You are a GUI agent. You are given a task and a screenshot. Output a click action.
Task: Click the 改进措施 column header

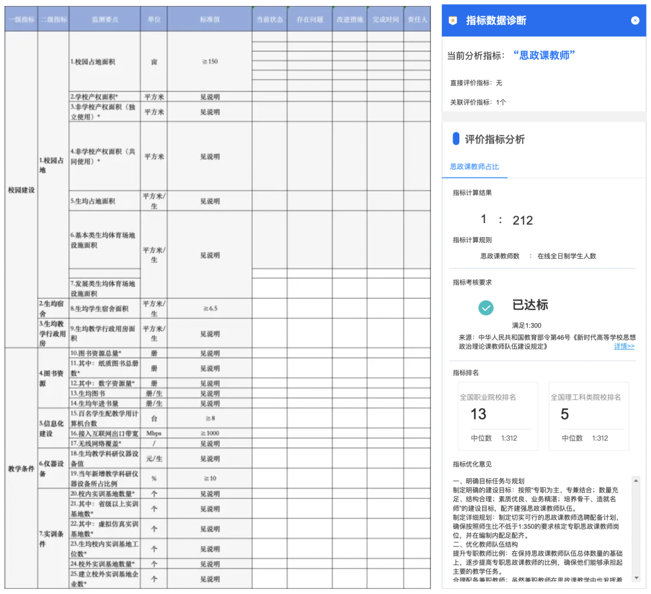point(350,19)
